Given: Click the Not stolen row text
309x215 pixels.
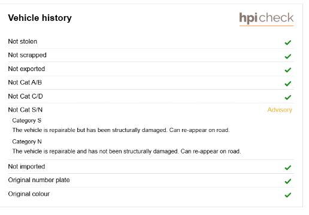Looking at the screenshot, I should pos(23,41).
